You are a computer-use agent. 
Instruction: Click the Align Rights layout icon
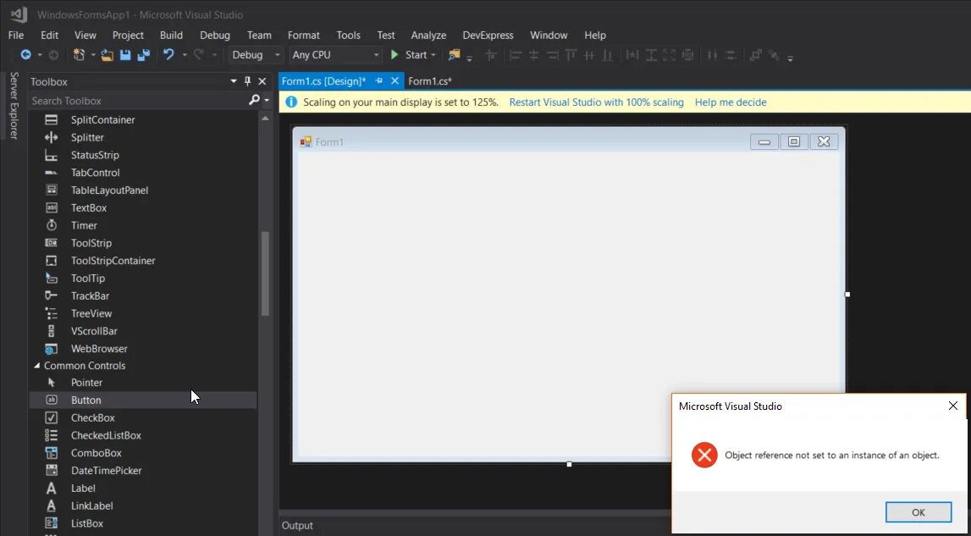pyautogui.click(x=553, y=55)
